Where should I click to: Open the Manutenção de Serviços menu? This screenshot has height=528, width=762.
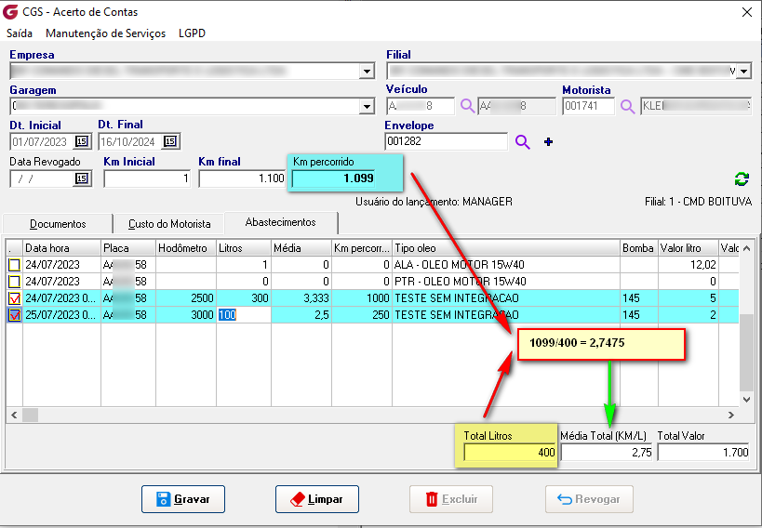(105, 33)
